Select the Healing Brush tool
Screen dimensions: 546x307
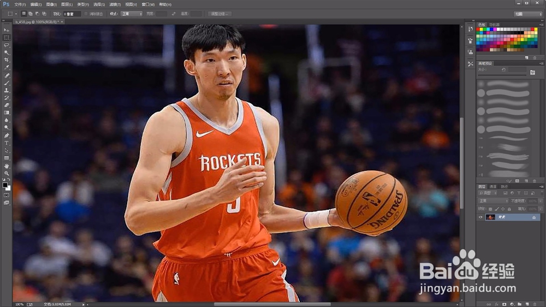coord(6,75)
